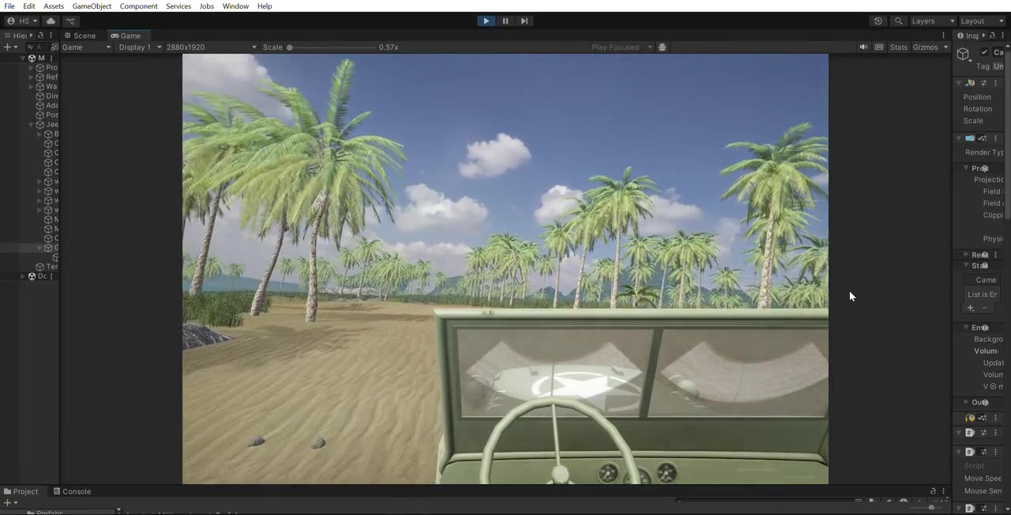Screen dimensions: 1011x515
Task: Lock the Inspector panel
Action: coord(993,36)
